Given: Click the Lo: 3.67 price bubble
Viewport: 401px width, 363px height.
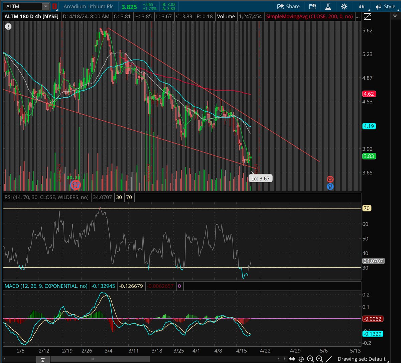Looking at the screenshot, I should (260, 178).
